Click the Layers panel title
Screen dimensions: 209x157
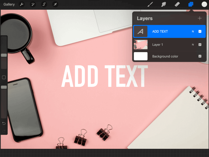(144, 18)
